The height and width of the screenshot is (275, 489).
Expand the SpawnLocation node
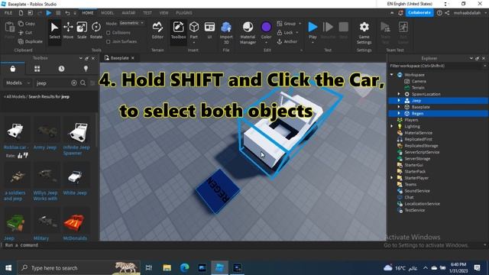click(399, 94)
